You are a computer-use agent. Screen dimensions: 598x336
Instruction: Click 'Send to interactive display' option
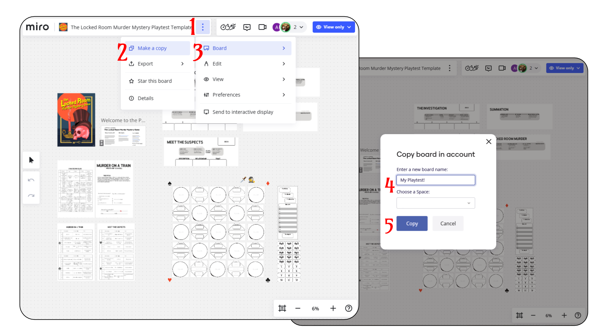243,112
